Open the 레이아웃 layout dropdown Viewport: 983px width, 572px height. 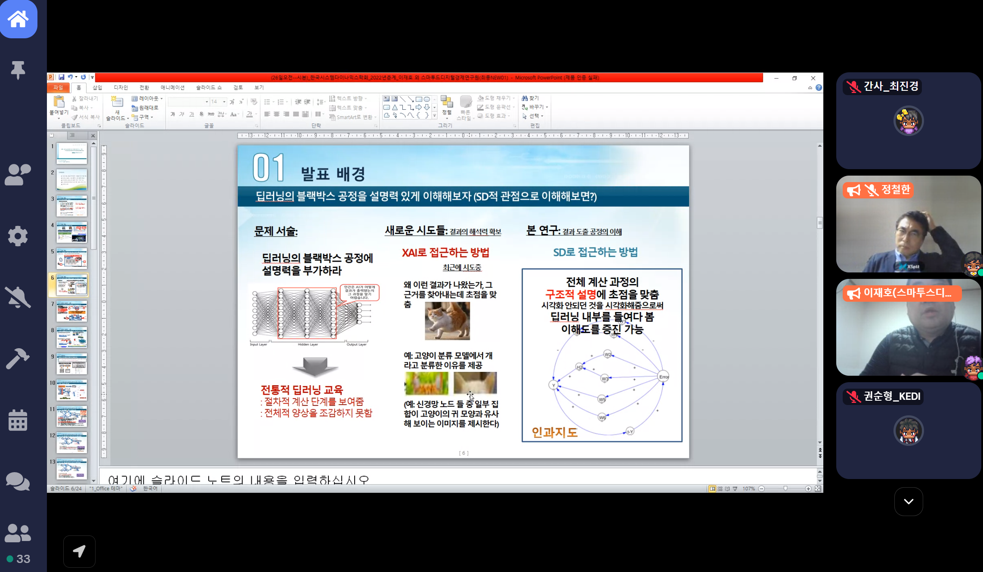coord(147,99)
